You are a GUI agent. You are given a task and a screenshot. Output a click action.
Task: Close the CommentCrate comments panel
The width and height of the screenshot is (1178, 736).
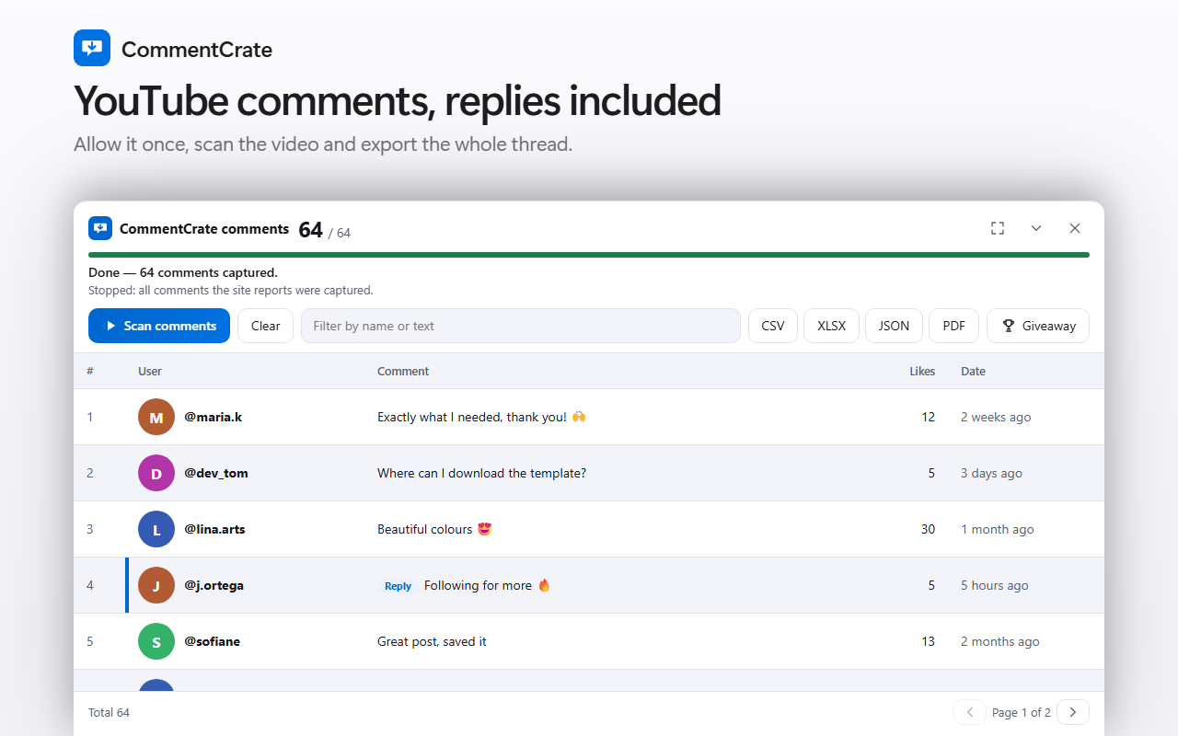[1075, 228]
